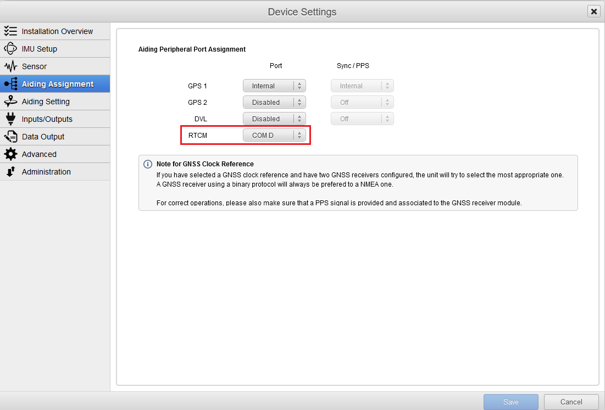
Task: Click the Data Output document icon
Action: (10, 137)
